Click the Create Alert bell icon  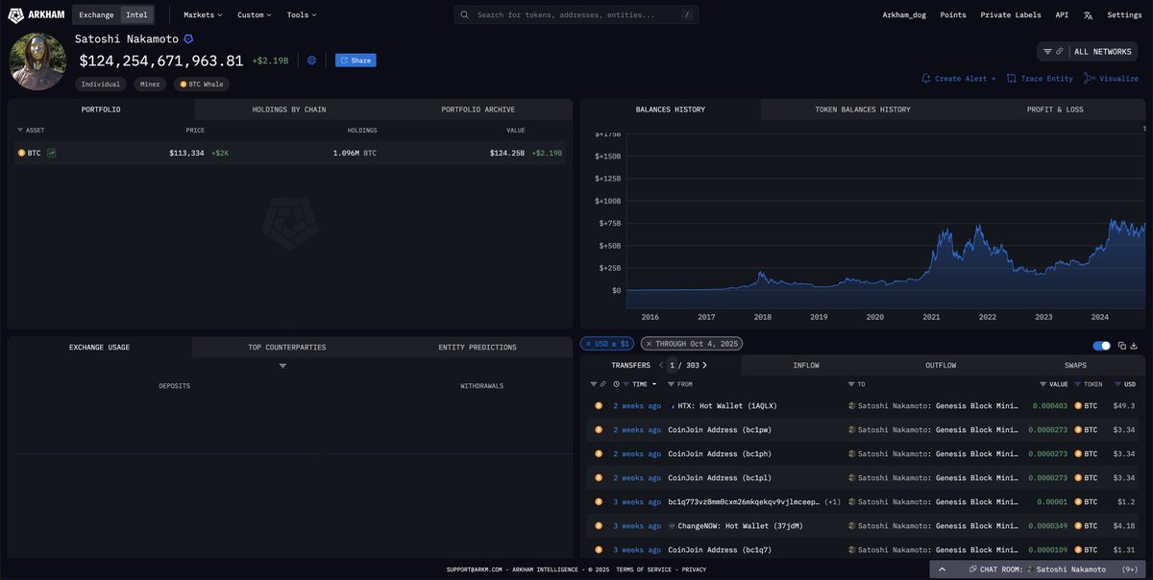[x=926, y=79]
